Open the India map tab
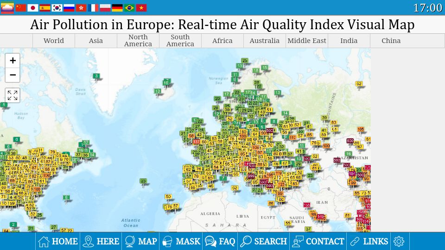Screen dimensions: 445x250 [x=349, y=41]
